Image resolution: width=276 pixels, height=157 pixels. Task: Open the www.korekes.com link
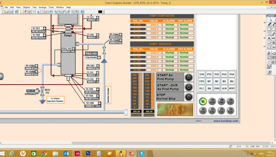click(x=226, y=121)
